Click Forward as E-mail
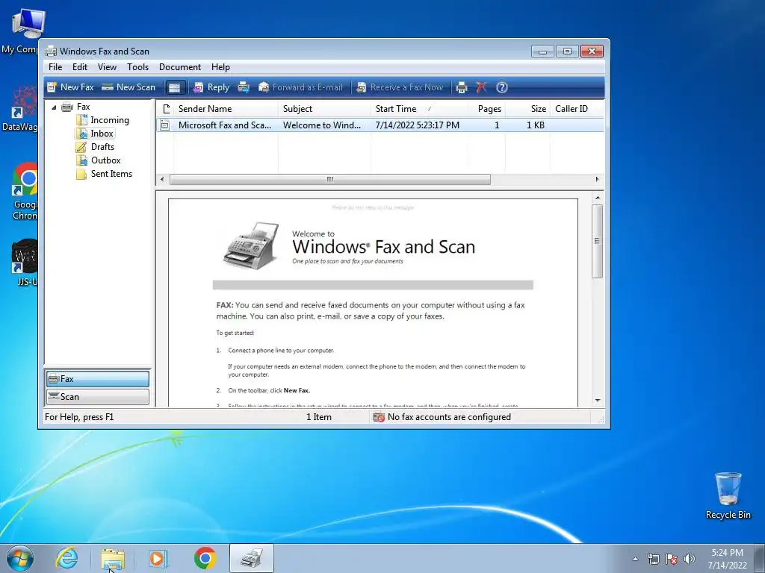 click(300, 87)
